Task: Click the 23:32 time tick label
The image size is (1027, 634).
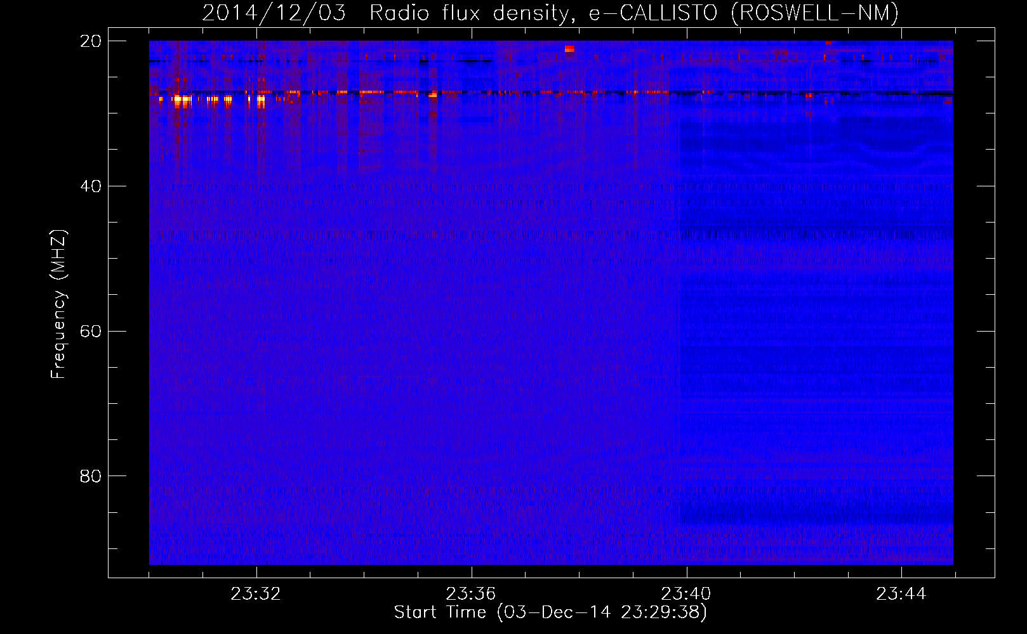Action: tap(255, 594)
